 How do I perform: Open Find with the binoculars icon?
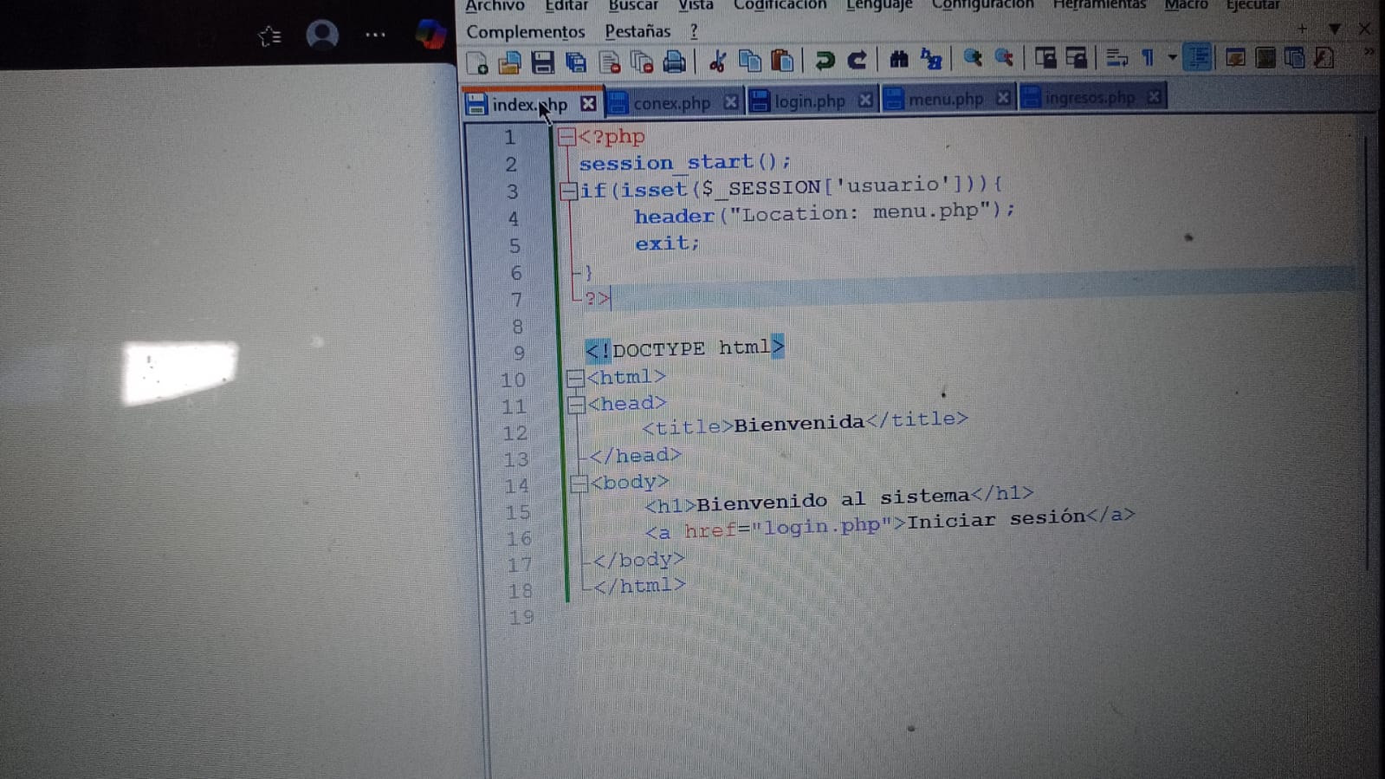(898, 59)
